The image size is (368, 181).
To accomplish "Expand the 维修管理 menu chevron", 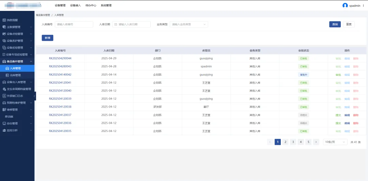I will [x=31, y=110].
